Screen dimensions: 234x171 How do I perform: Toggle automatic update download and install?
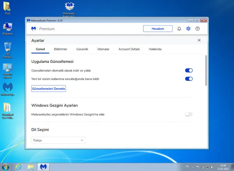tap(189, 71)
